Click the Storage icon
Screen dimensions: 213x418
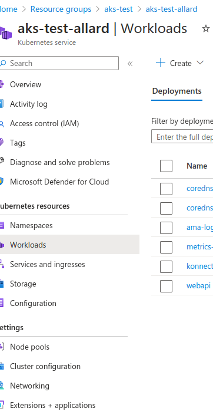click(x=2, y=284)
